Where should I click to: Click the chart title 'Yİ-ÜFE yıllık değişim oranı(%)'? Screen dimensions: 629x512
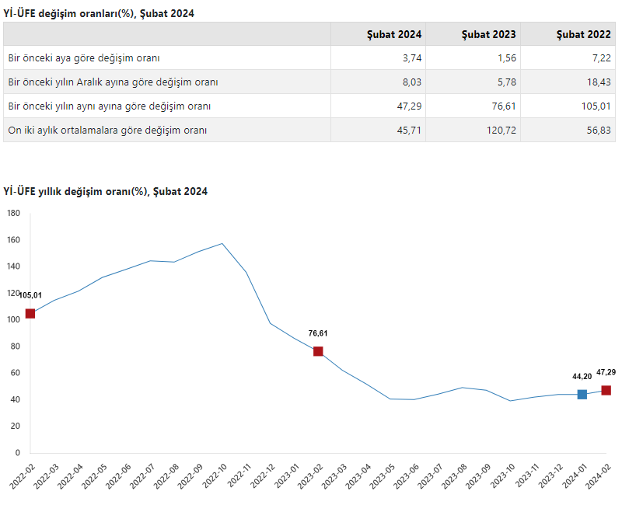pyautogui.click(x=105, y=191)
